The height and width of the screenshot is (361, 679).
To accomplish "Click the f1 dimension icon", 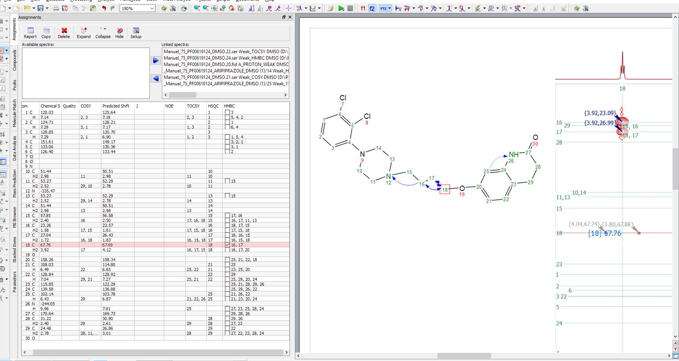I will 363,8.
